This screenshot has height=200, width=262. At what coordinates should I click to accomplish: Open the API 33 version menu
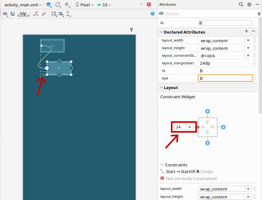[x=104, y=5]
